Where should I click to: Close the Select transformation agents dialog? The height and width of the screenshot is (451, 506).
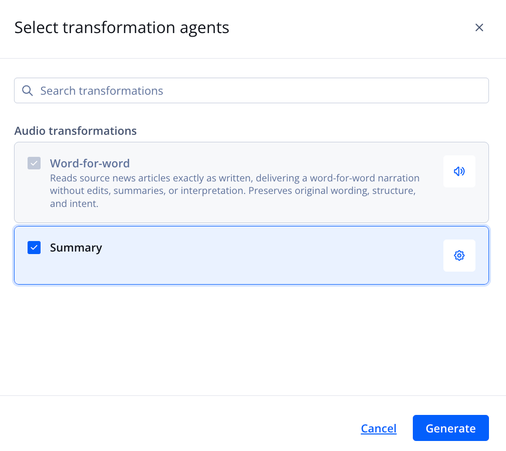pos(479,28)
